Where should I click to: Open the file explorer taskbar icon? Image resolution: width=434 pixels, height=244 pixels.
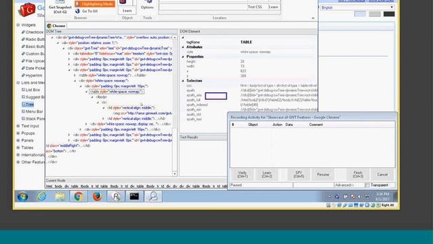click(60, 197)
